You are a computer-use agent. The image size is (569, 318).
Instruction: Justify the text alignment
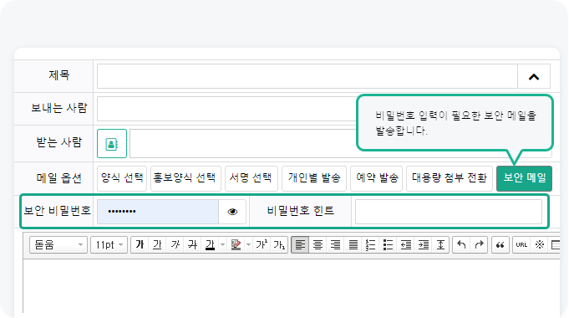point(353,244)
